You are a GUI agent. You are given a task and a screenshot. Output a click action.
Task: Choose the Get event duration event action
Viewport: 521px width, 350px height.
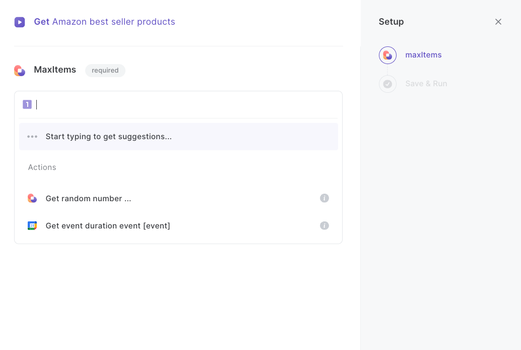pyautogui.click(x=178, y=225)
